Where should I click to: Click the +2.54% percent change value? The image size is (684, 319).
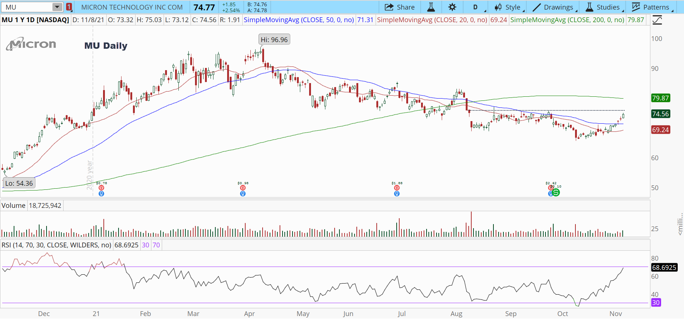pos(231,10)
